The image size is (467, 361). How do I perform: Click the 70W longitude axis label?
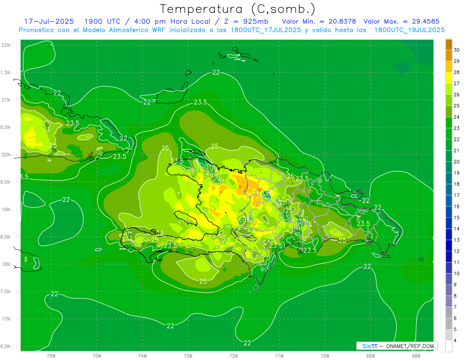tap(325, 356)
